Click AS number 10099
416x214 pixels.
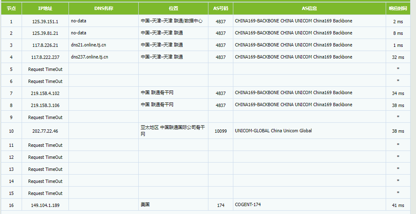[221, 131]
